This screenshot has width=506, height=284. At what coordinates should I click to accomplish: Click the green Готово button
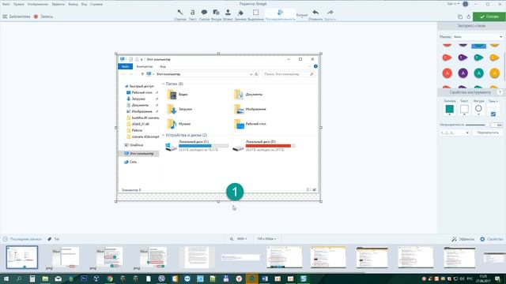point(489,17)
